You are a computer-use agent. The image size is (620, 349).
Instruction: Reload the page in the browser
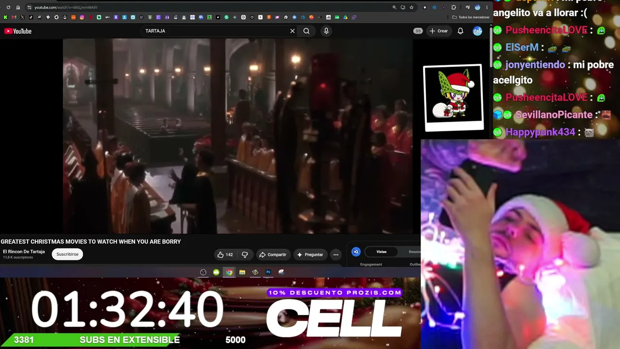(x=8, y=7)
